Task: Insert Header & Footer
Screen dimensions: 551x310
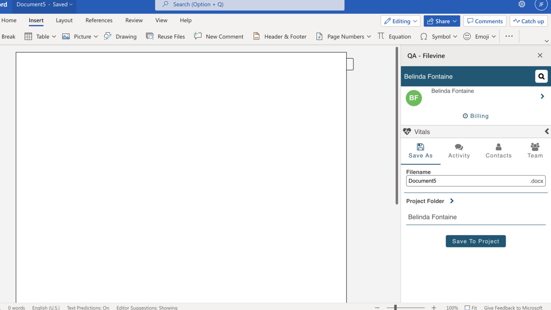Action: (x=280, y=36)
